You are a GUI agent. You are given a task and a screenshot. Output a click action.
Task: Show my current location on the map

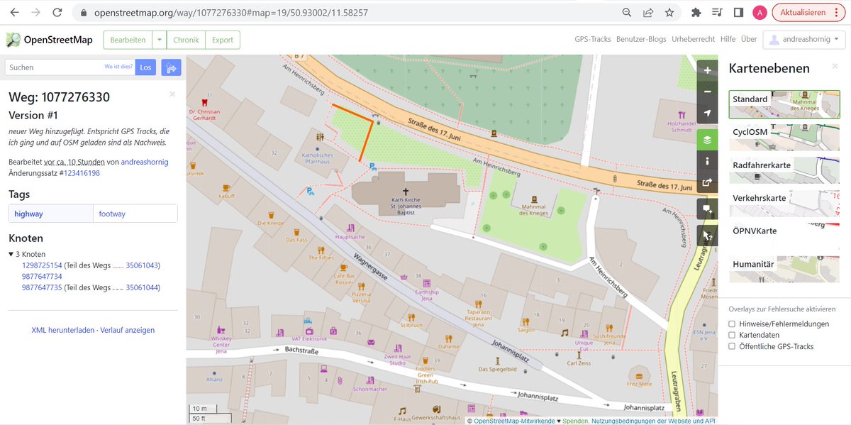706,112
